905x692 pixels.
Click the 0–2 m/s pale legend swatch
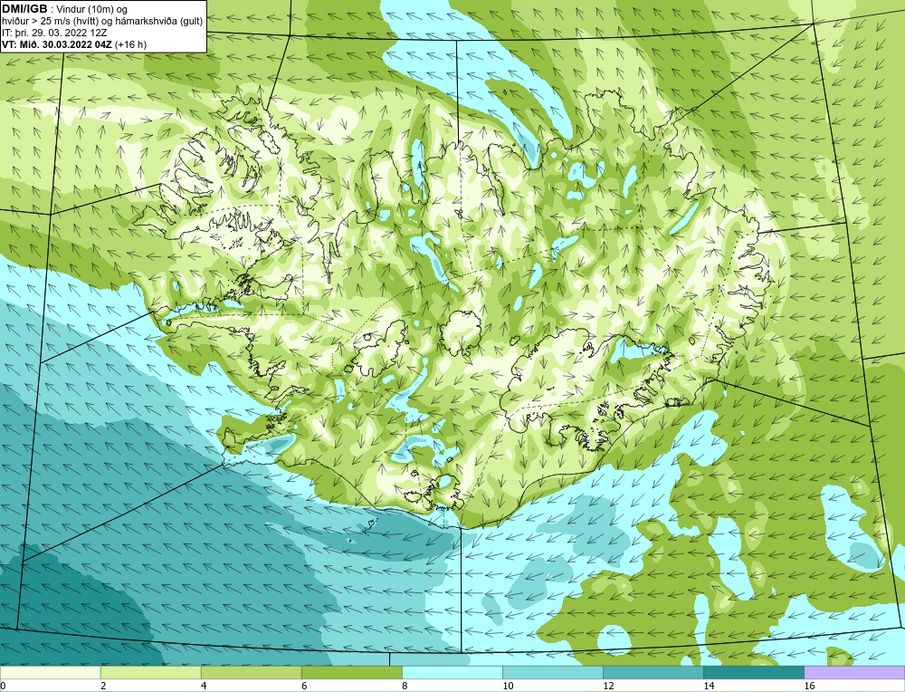click(x=50, y=672)
